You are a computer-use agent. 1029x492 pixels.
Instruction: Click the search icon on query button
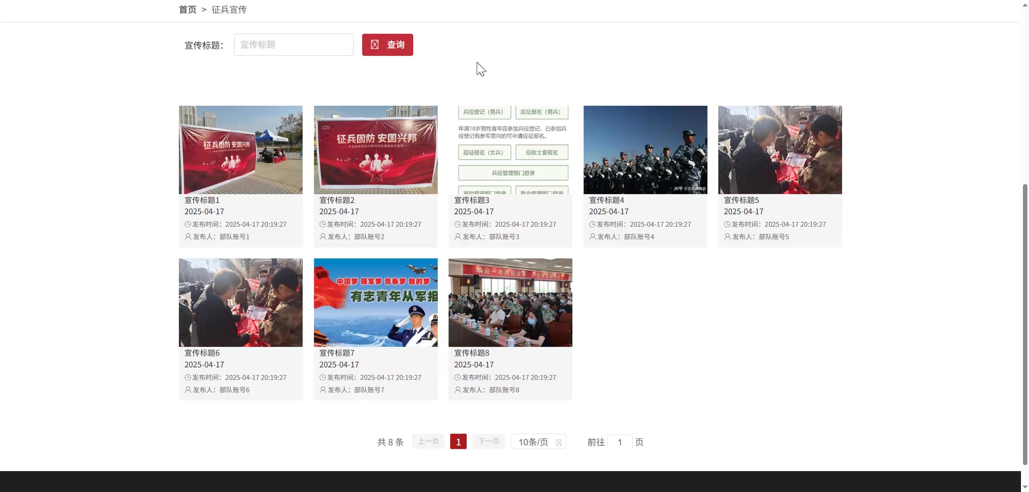(x=375, y=45)
